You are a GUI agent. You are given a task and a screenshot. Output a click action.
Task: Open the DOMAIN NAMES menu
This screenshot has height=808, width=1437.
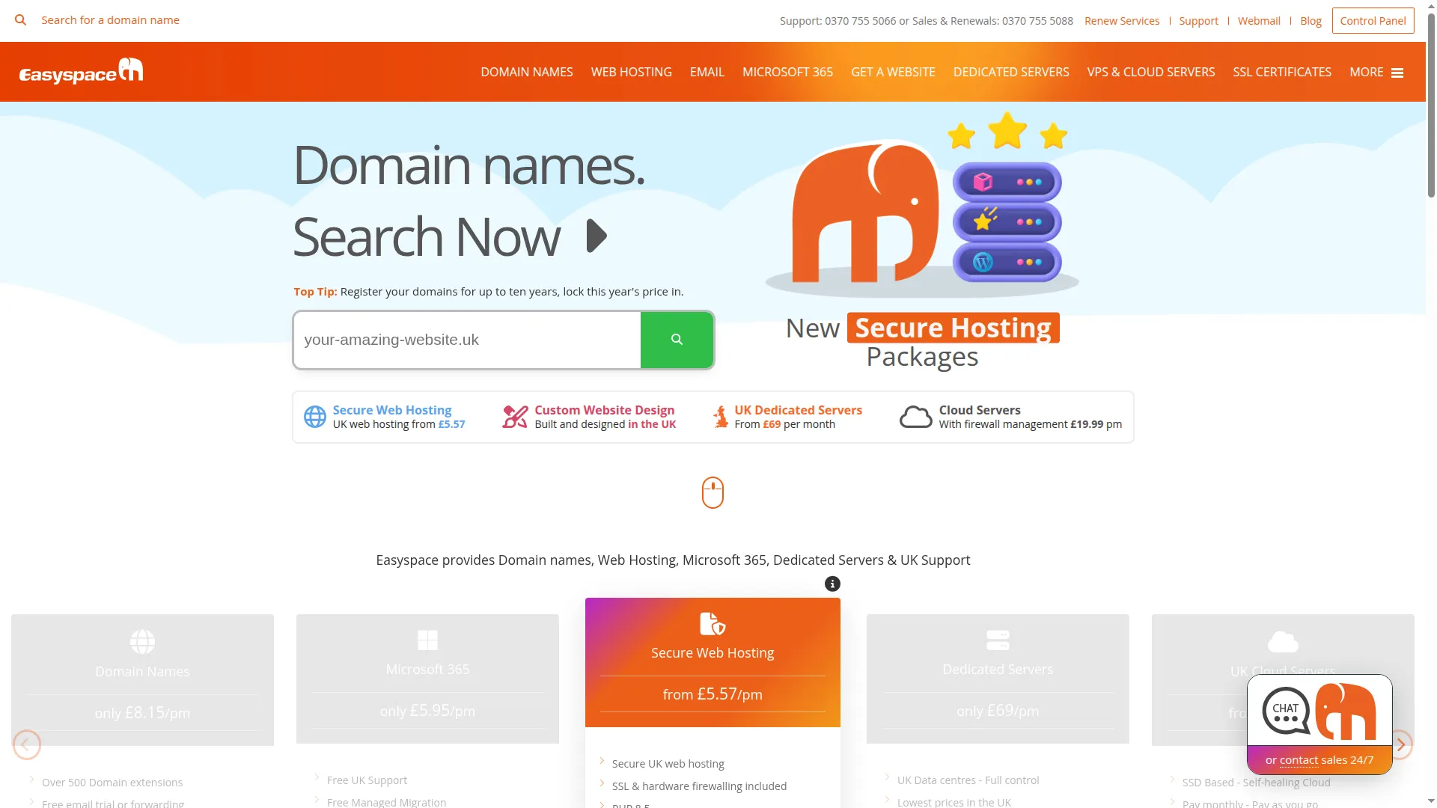coord(527,72)
